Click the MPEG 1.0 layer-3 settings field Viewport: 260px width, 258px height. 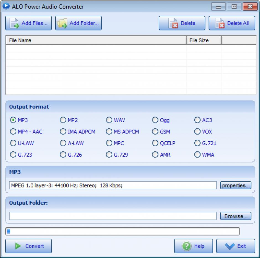pyautogui.click(x=113, y=185)
